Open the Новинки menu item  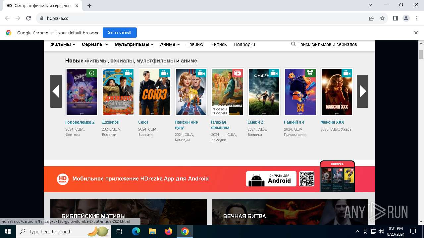195,44
